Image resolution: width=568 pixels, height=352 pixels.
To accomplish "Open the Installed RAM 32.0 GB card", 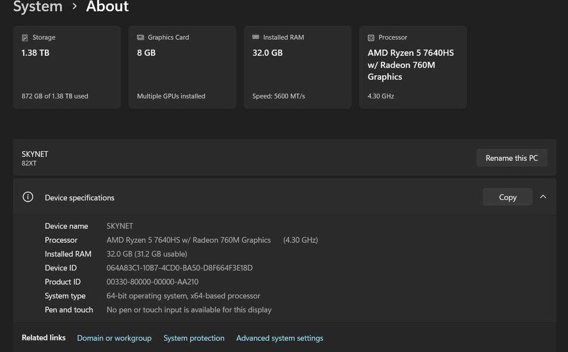I will coord(298,67).
